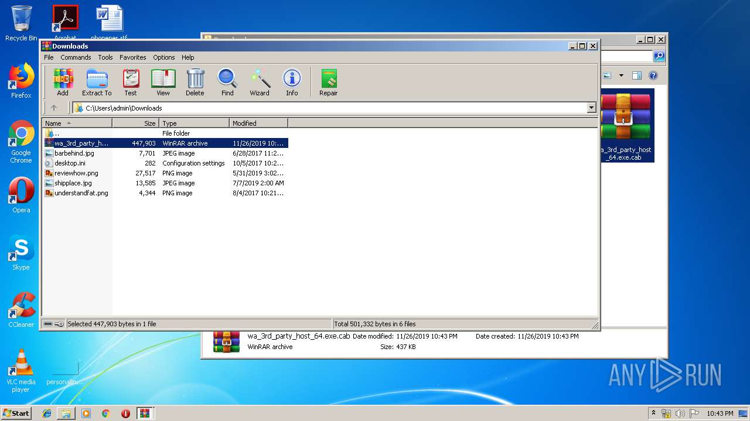Select wa_3rd_party_host_64.exe.cab icon in Explorer
This screenshot has width=750, height=421.
[x=626, y=126]
